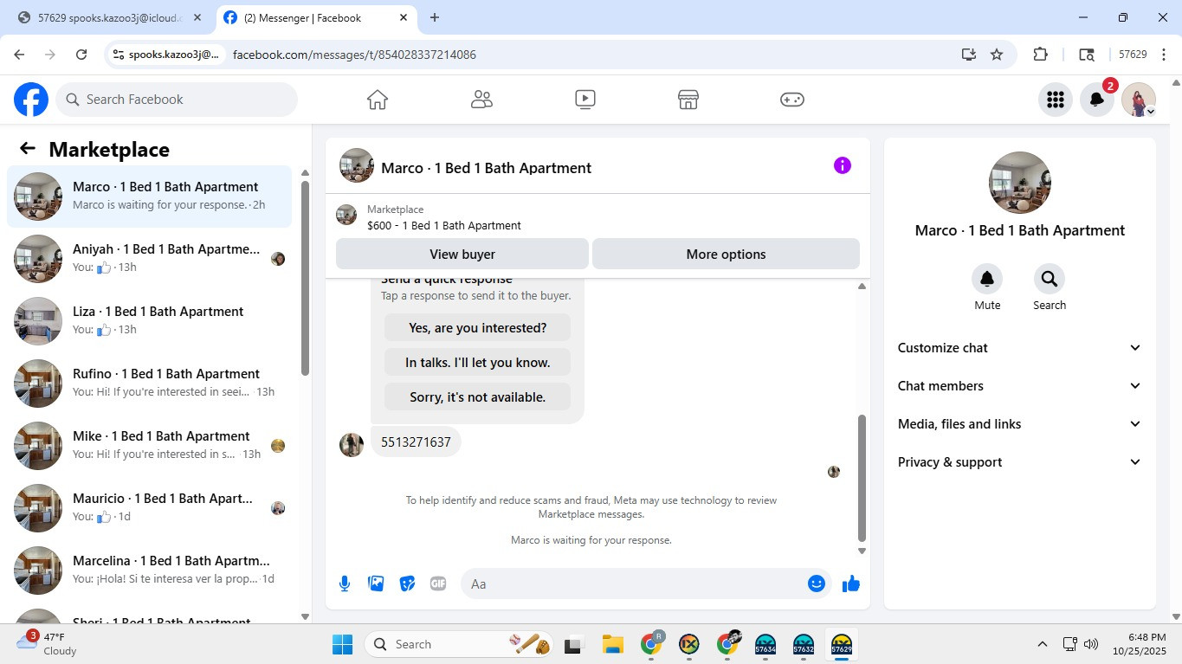Open Marco's chat header title
This screenshot has height=664, width=1182.
(486, 168)
